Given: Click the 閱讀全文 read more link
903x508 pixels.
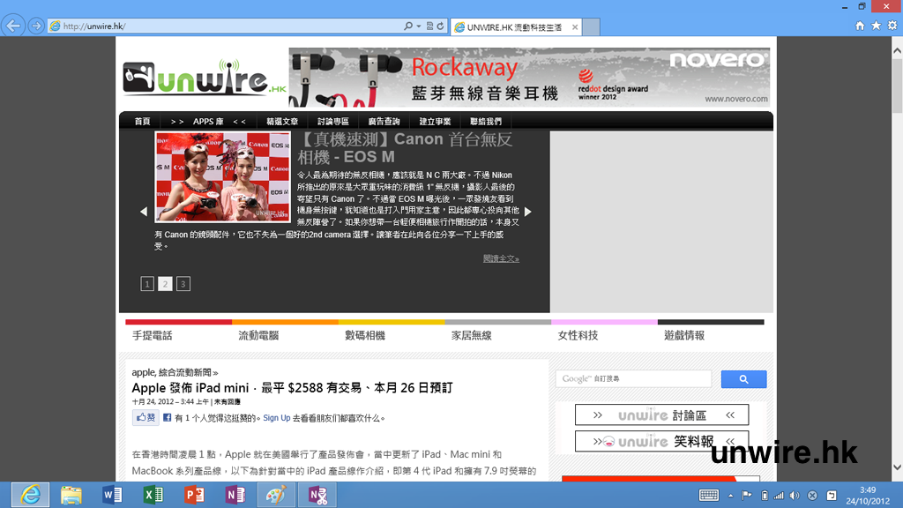Looking at the screenshot, I should pos(501,258).
